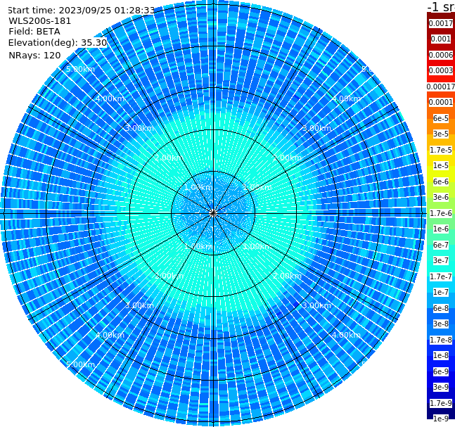This screenshot has height=427, width=455.
Task: Select the 'WLS200s-181' instrument label
Action: click(40, 21)
